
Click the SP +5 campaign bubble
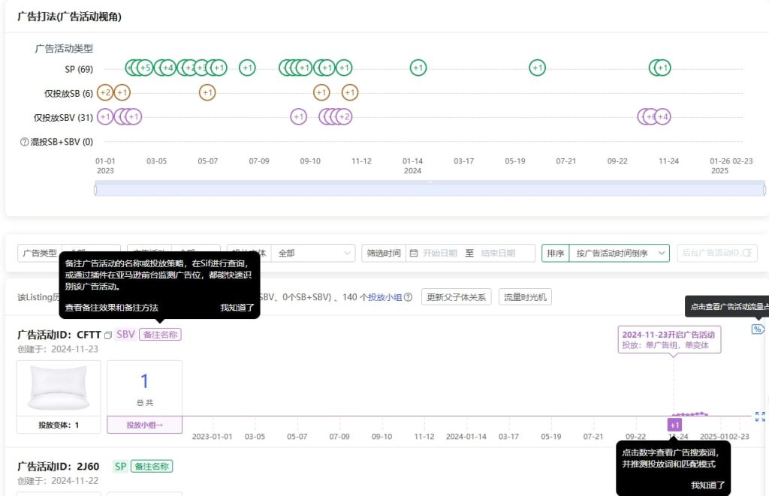pos(146,68)
